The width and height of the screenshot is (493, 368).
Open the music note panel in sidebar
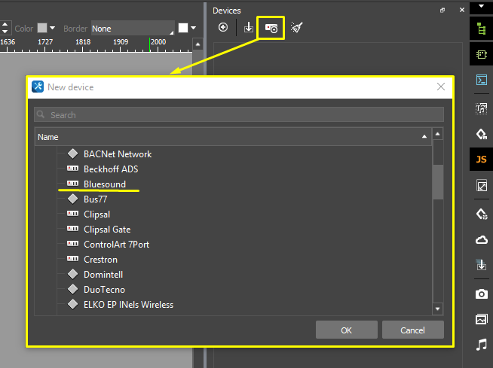pyautogui.click(x=481, y=345)
